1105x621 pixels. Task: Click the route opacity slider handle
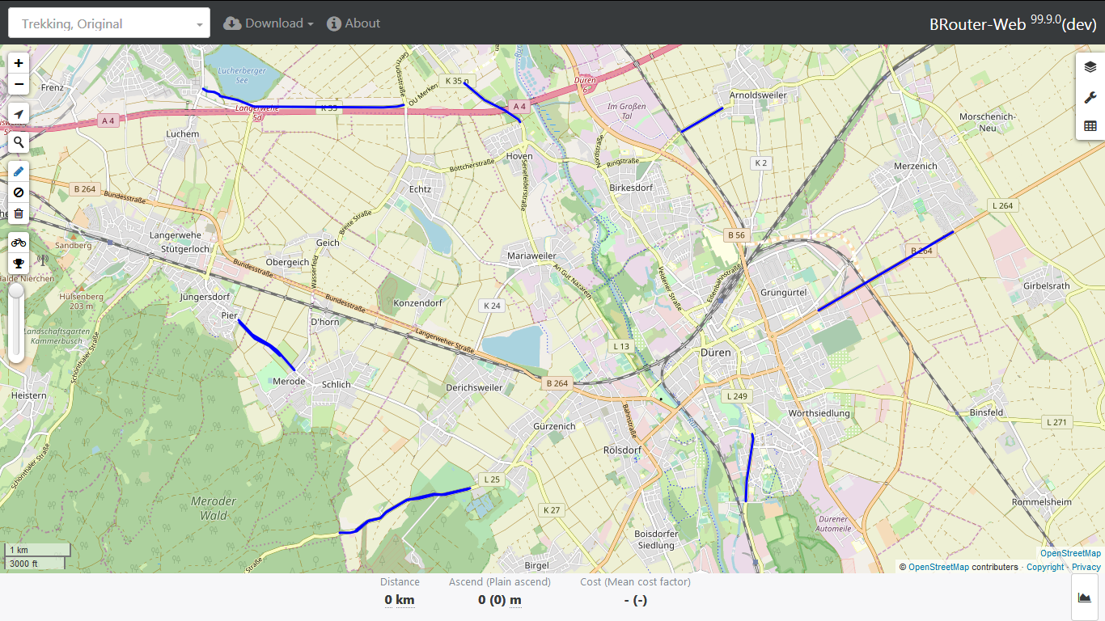16,291
